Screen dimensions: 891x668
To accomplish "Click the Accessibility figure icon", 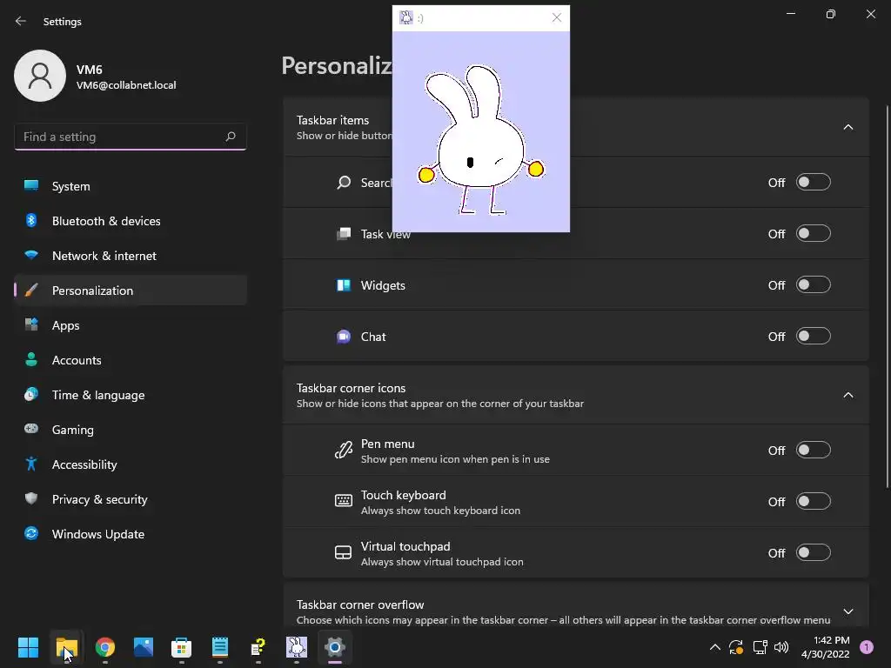I will coord(31,464).
